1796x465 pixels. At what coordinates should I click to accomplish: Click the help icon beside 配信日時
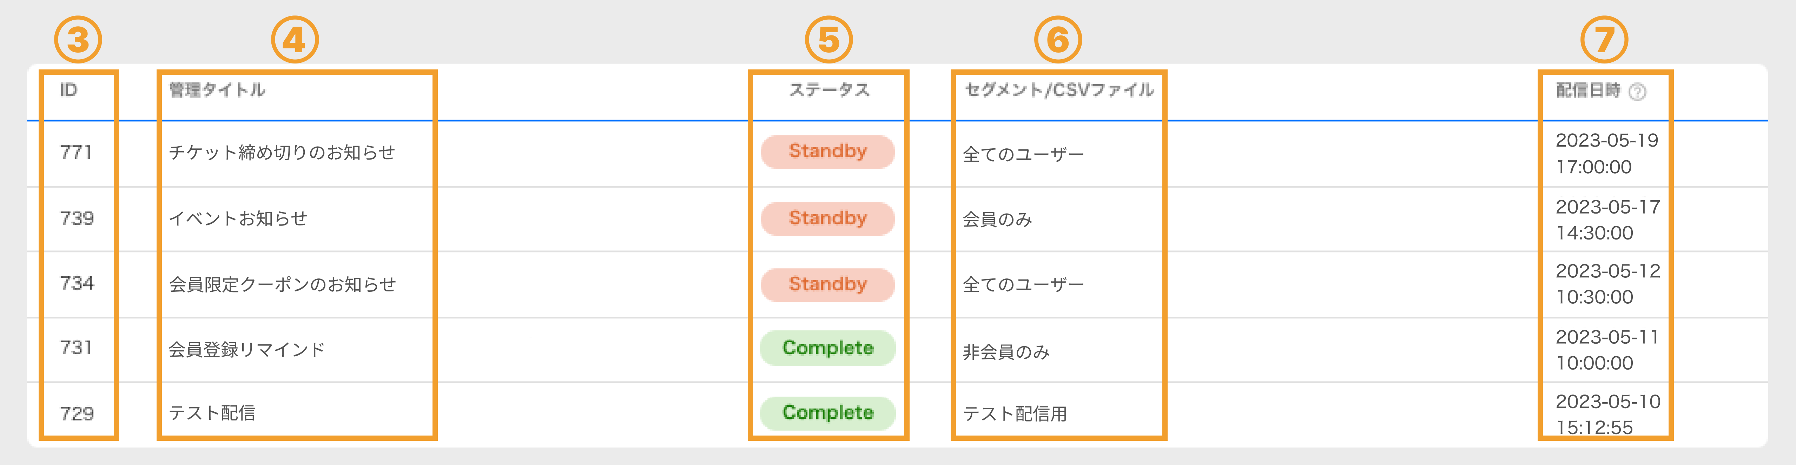1637,92
